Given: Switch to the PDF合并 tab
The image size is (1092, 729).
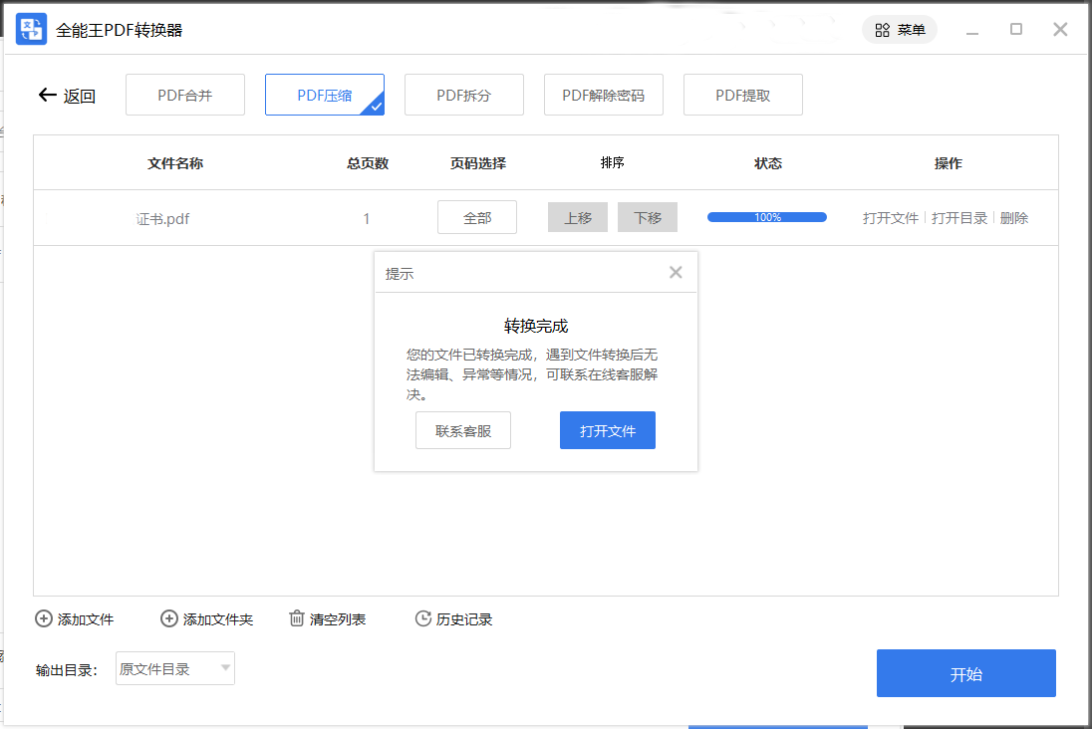Looking at the screenshot, I should tap(185, 96).
